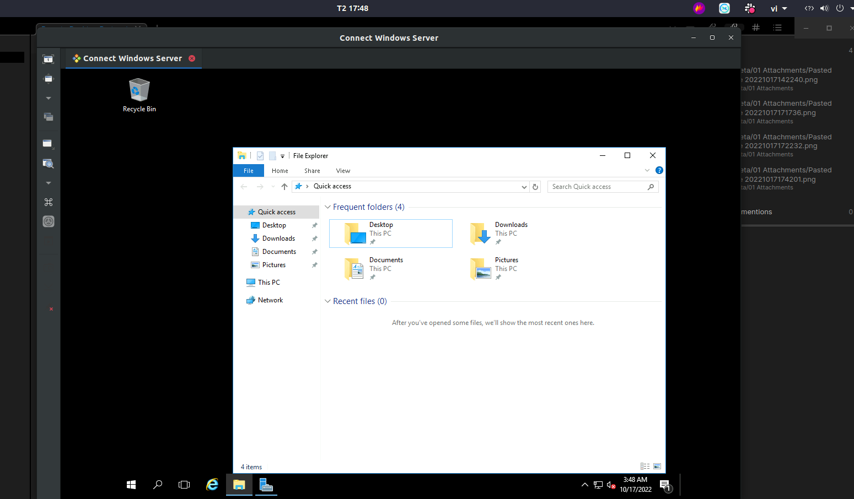The image size is (854, 499).
Task: Open the address bar history dropdown
Action: 524,187
